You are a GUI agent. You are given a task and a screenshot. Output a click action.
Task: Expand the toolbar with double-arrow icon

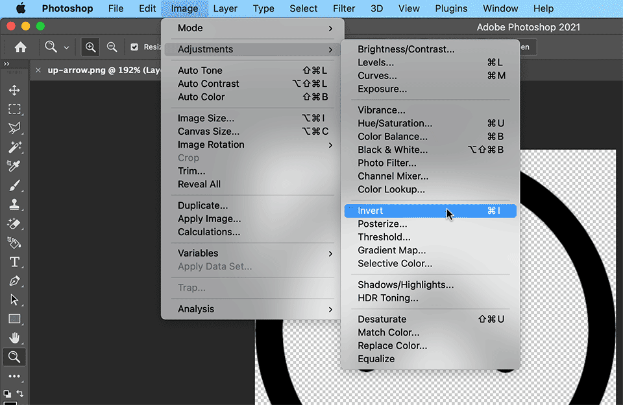[x=6, y=64]
